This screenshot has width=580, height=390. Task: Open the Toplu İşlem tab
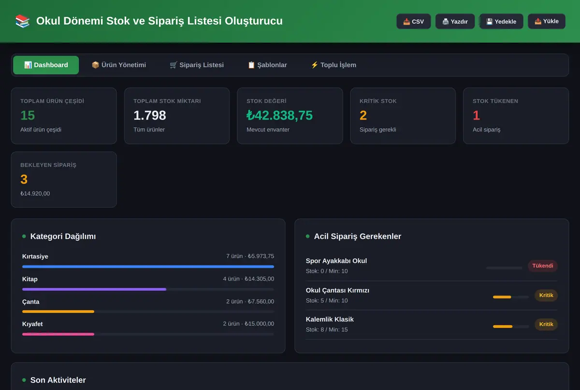coord(333,65)
